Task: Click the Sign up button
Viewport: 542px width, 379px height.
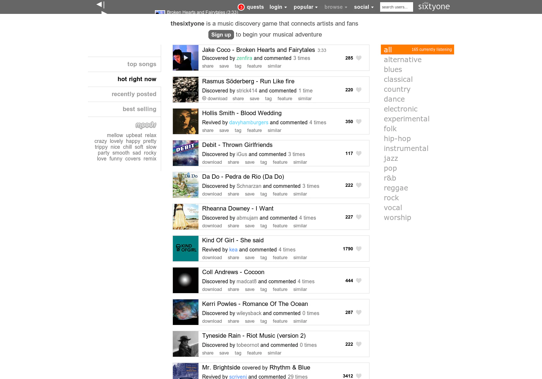Action: (221, 34)
